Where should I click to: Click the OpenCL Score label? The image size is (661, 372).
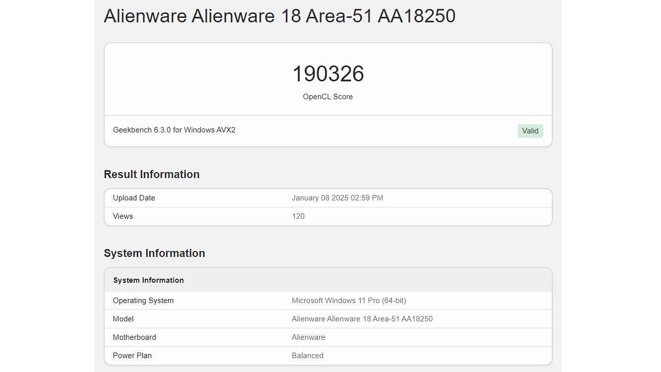pos(328,97)
